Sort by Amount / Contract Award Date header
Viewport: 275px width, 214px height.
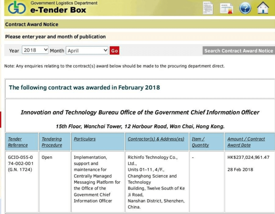(246, 142)
